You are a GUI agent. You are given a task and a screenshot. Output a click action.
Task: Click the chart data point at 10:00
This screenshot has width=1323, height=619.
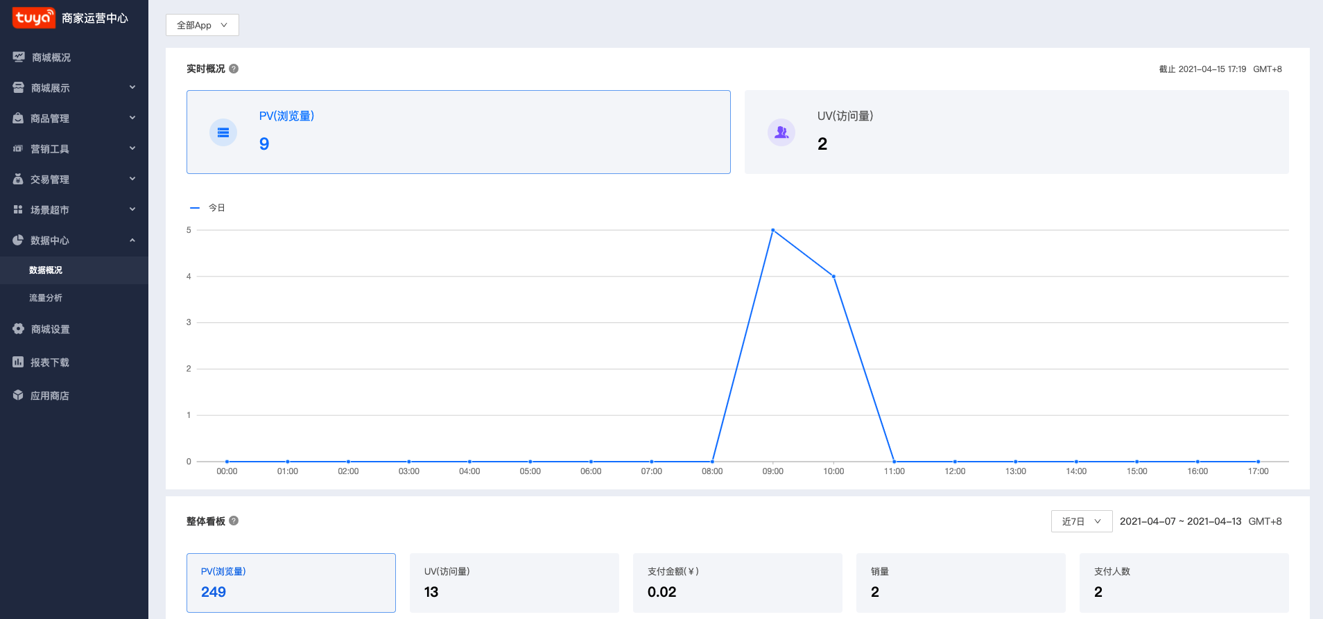point(833,277)
